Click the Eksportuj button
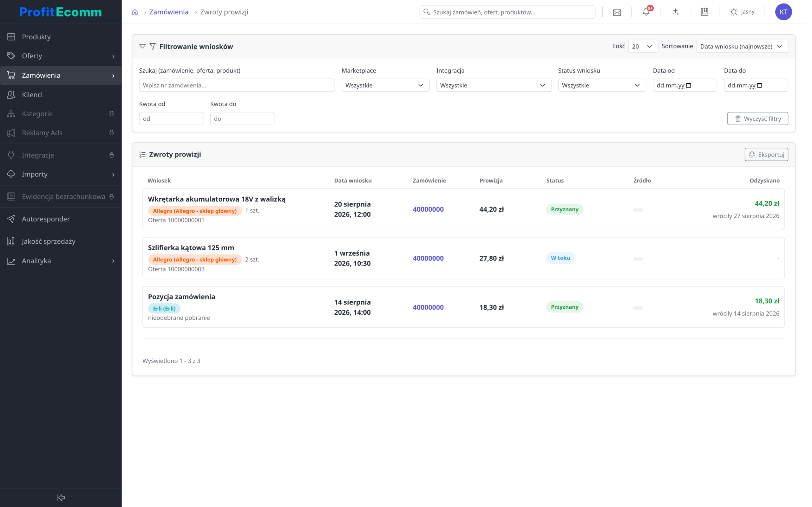The image size is (812, 507). tap(766, 155)
